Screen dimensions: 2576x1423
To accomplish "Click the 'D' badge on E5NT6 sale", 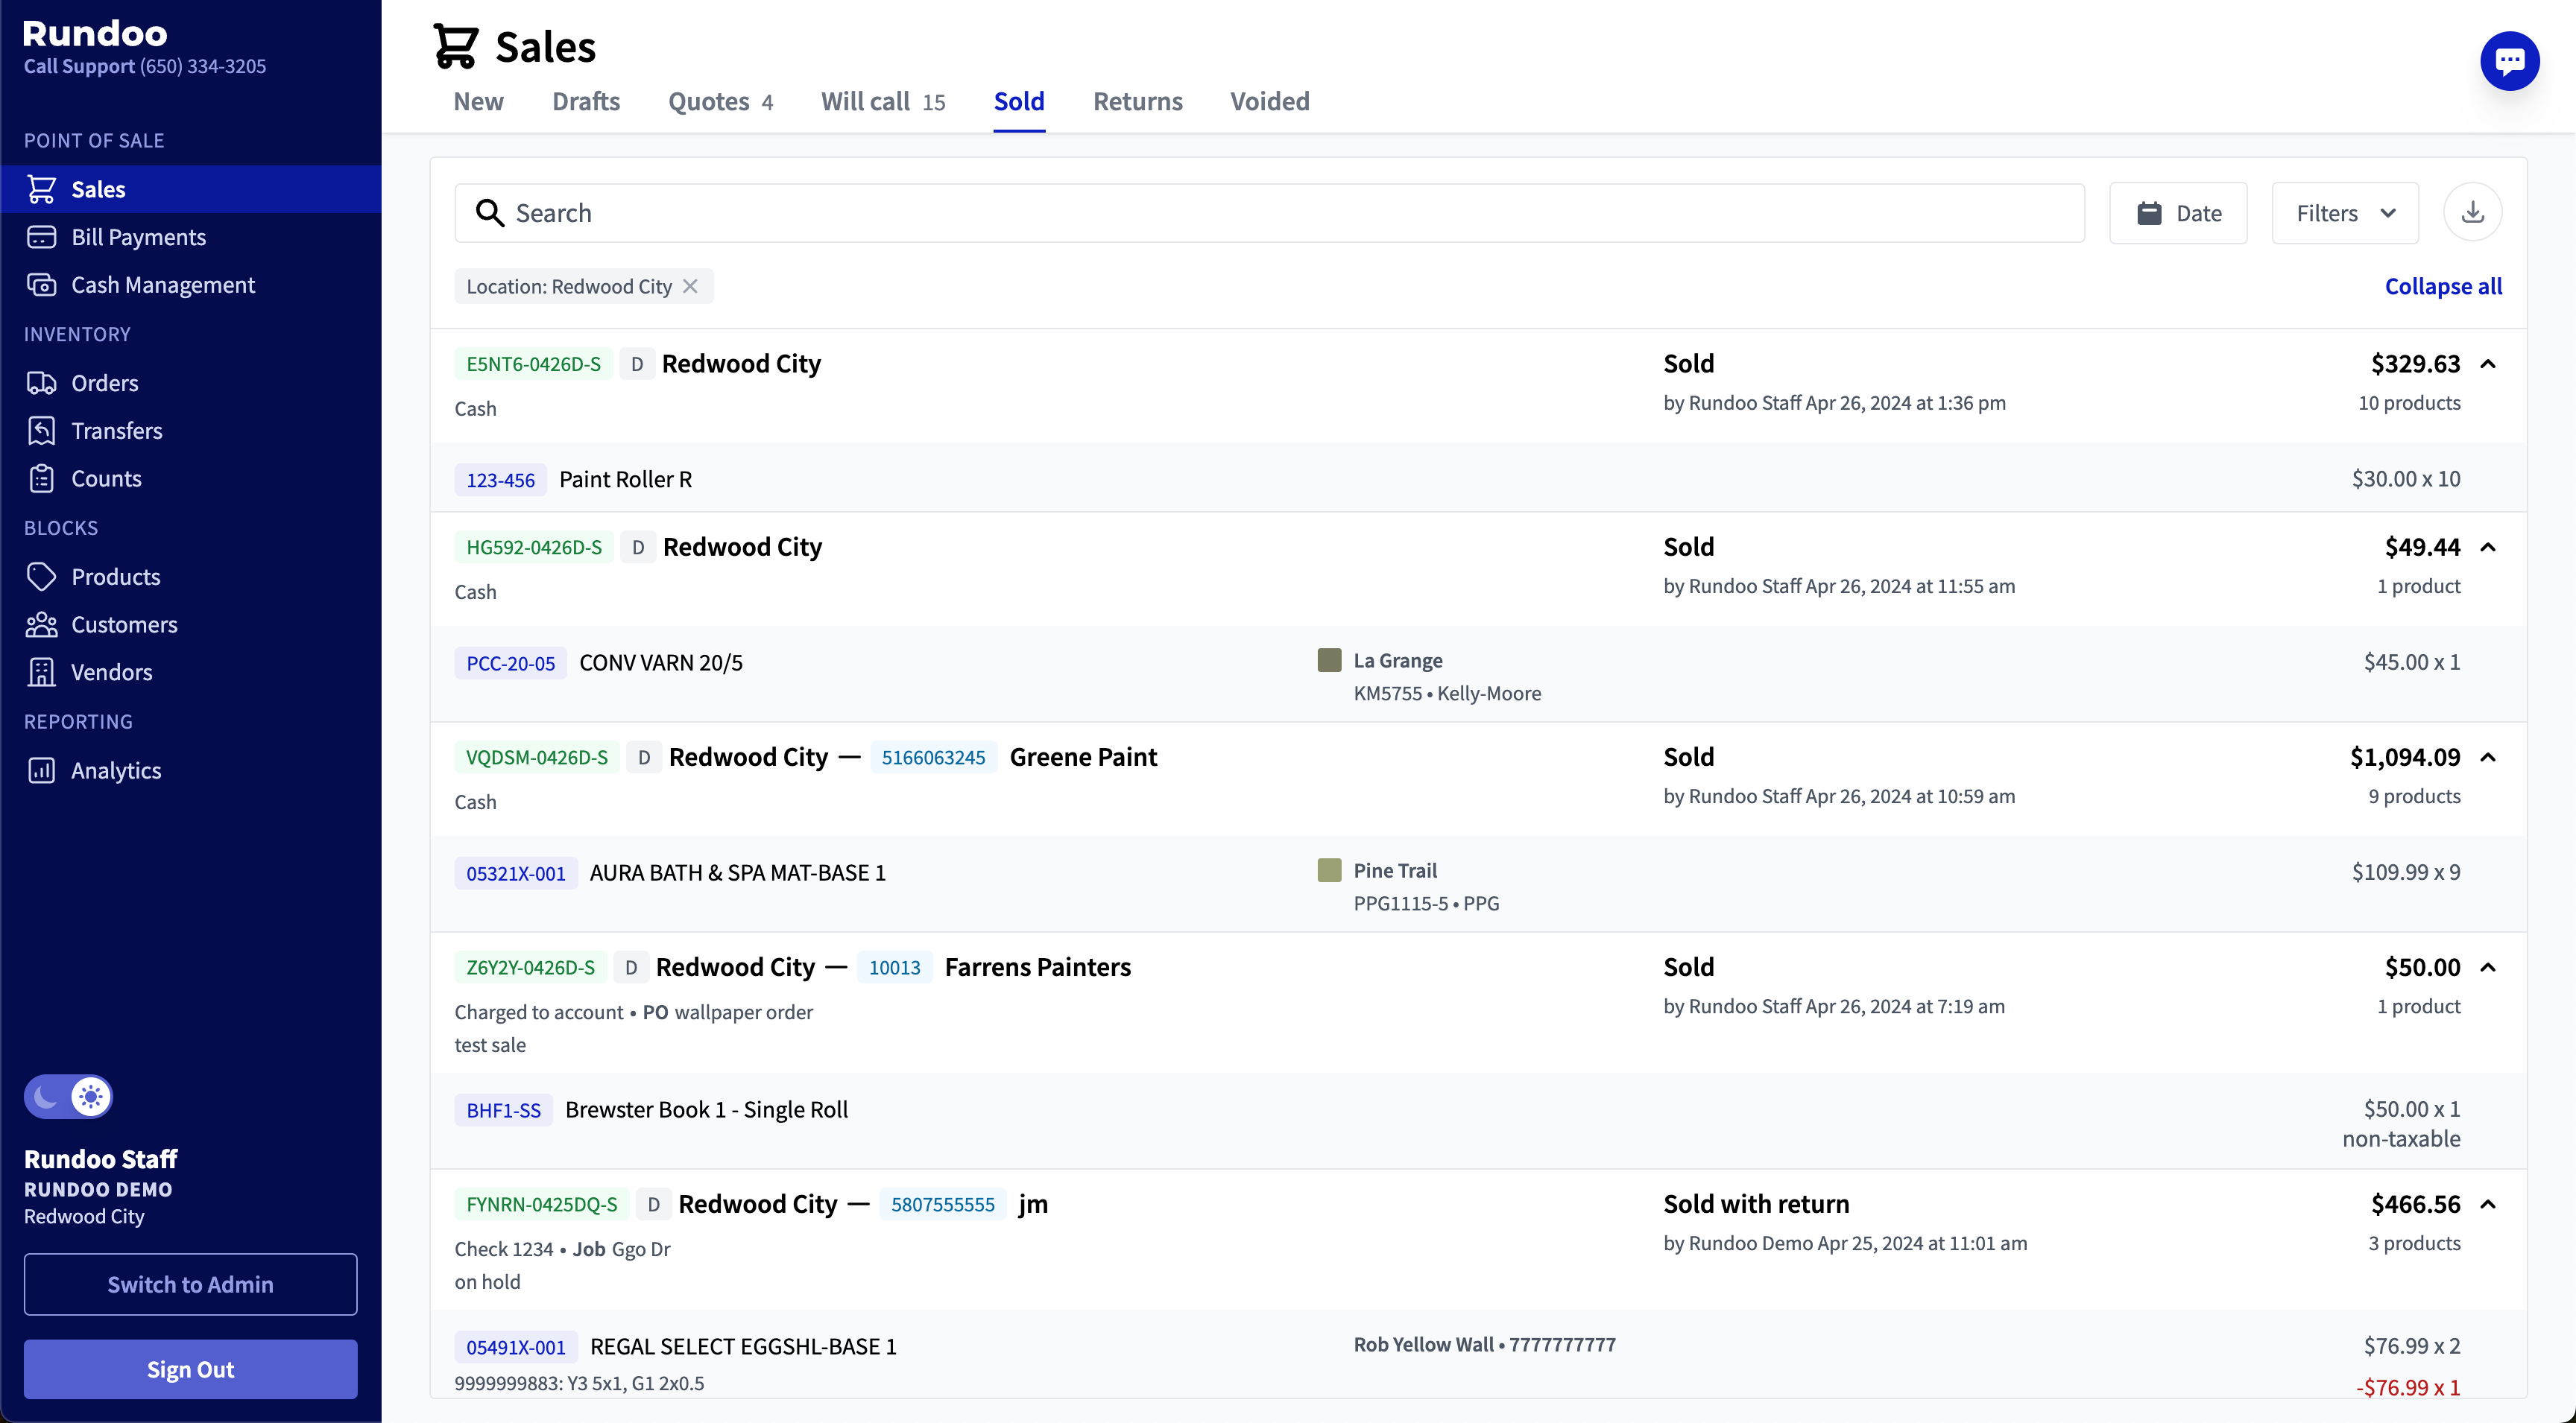I will pyautogui.click(x=637, y=364).
